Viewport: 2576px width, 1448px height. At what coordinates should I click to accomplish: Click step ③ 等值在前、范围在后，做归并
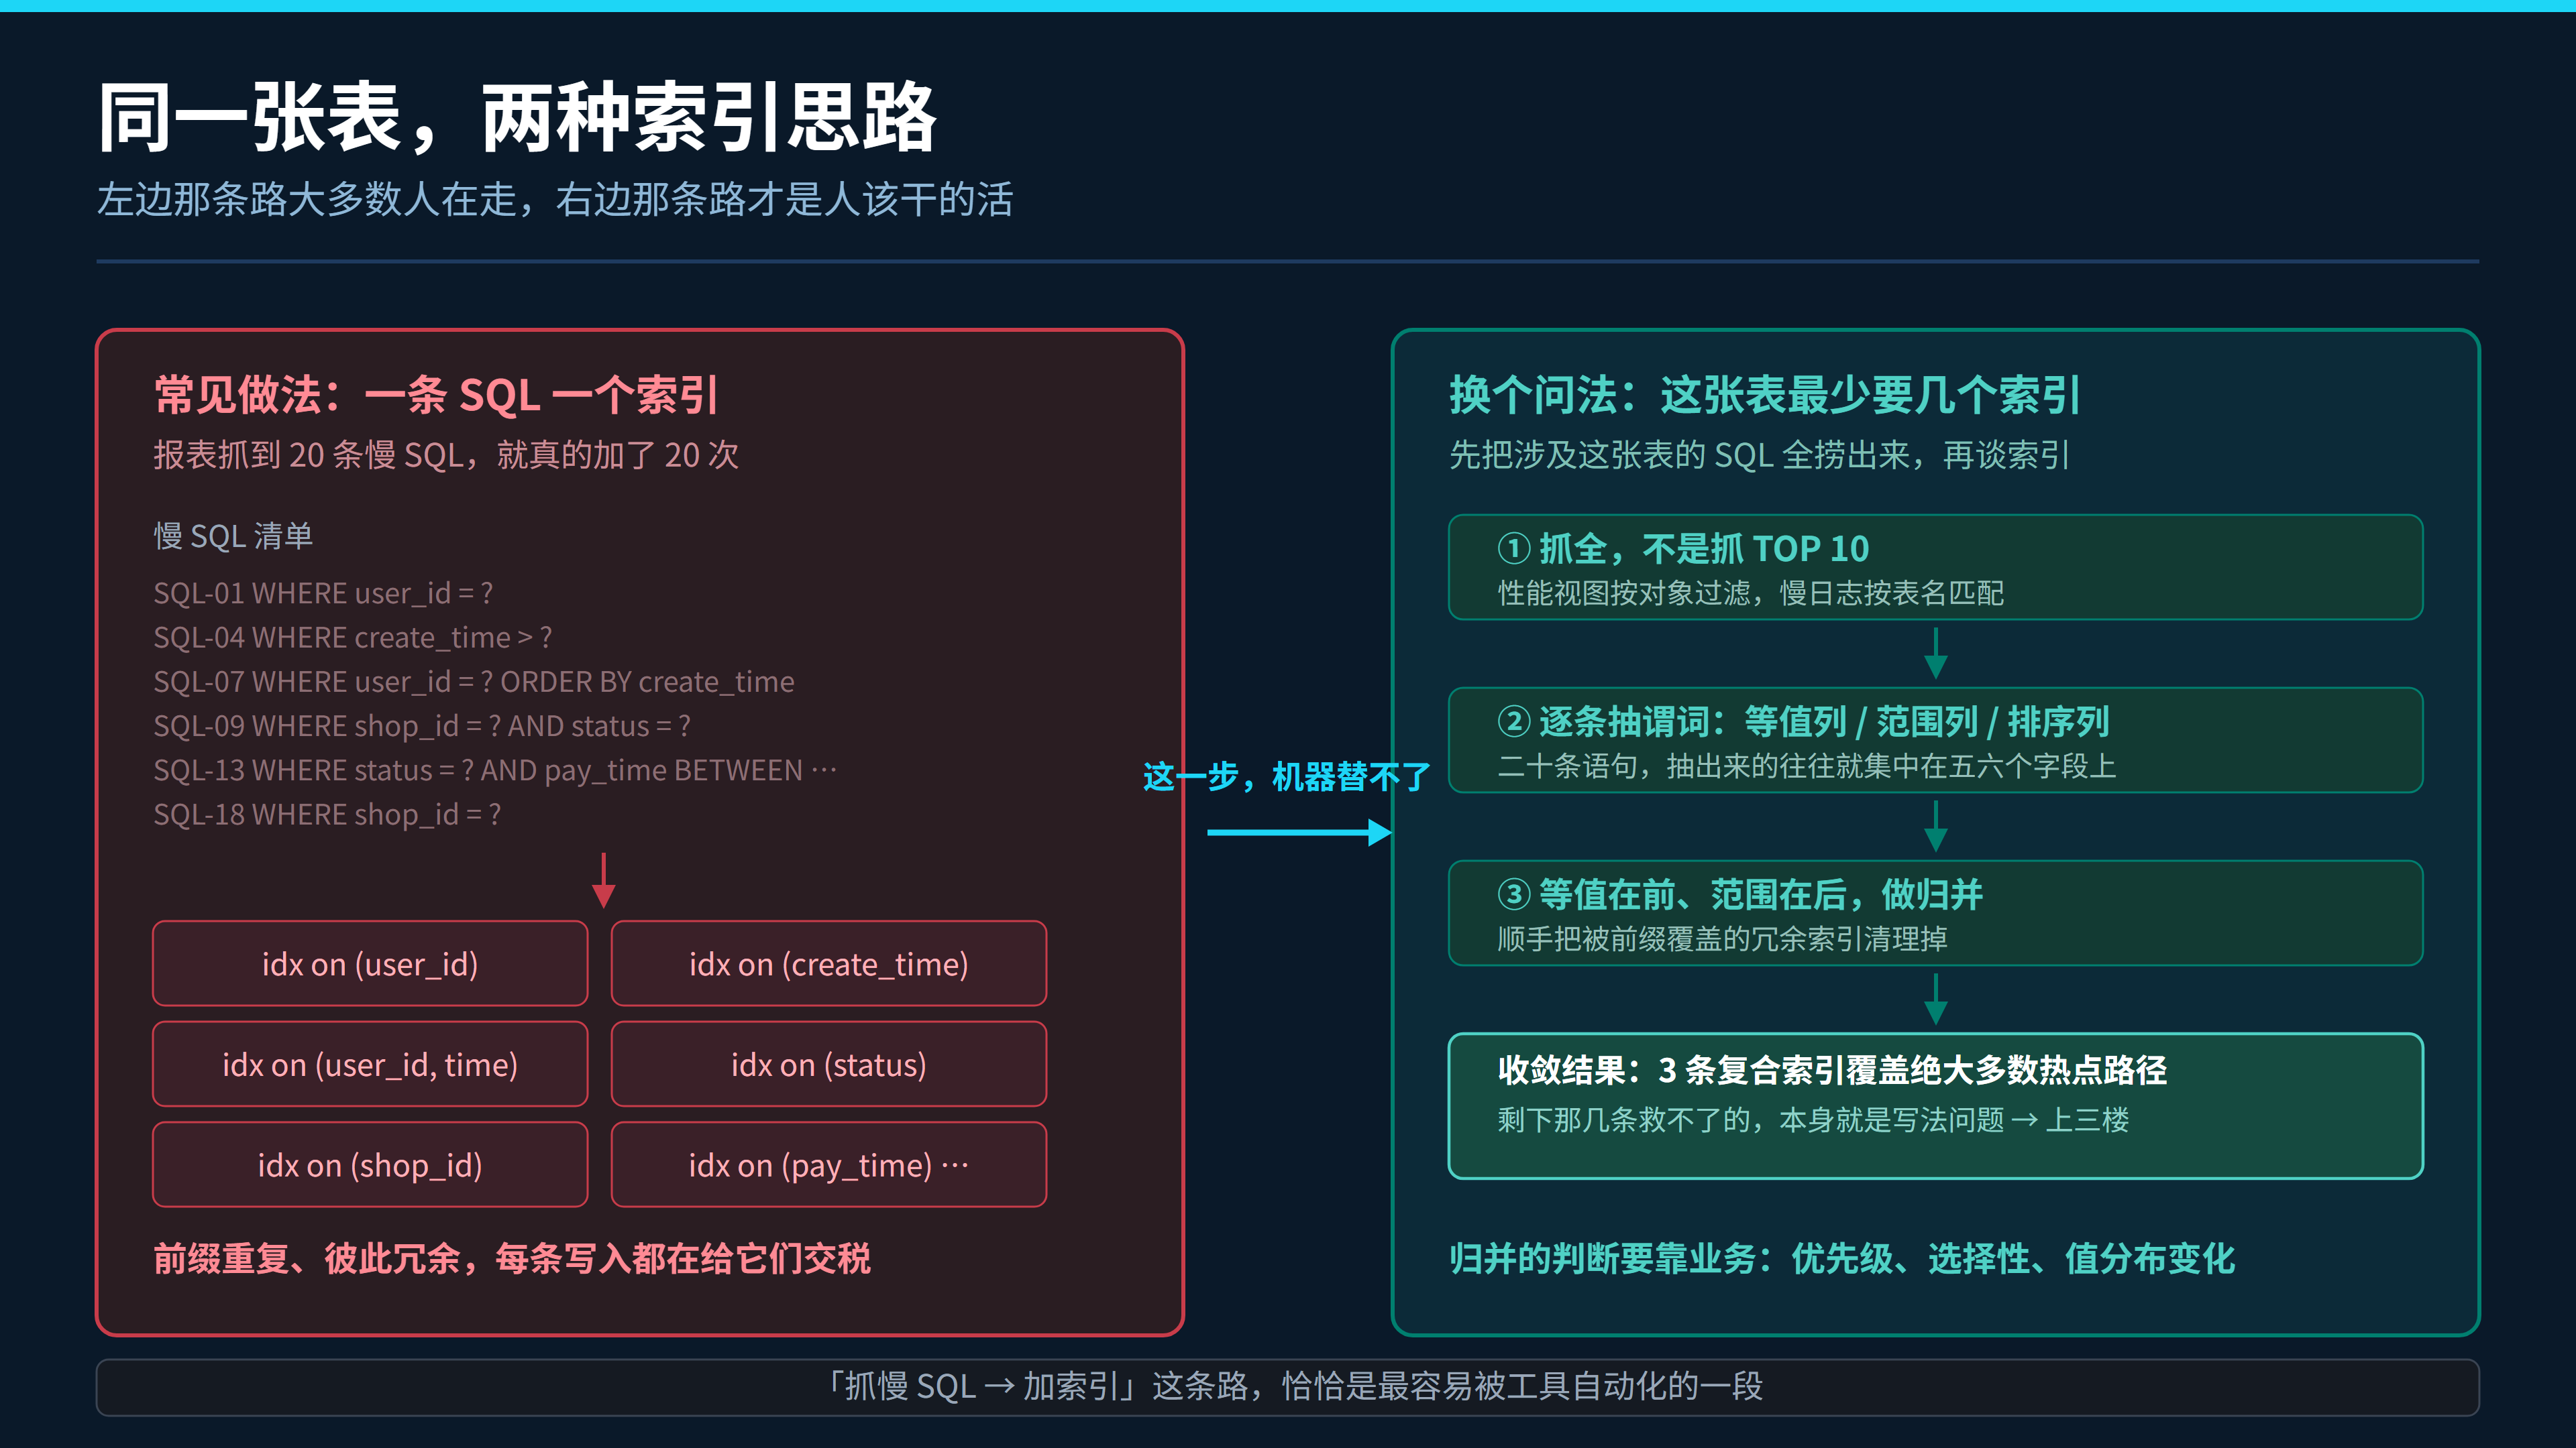pos(1740,894)
